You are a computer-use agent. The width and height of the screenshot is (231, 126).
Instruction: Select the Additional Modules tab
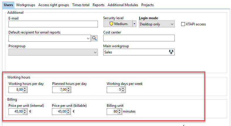pyautogui.click(x=123, y=5)
